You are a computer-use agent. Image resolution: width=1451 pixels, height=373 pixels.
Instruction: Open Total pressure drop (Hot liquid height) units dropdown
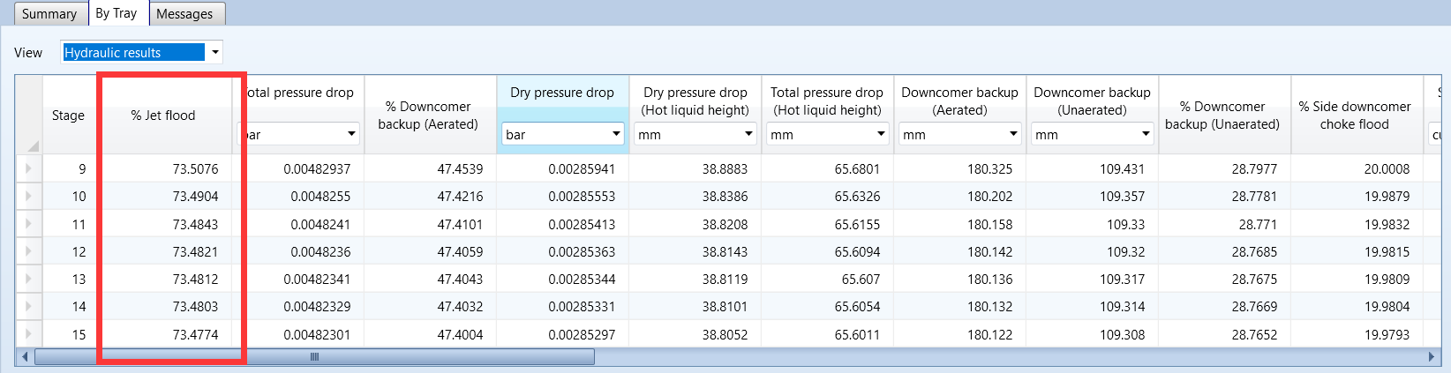(881, 134)
